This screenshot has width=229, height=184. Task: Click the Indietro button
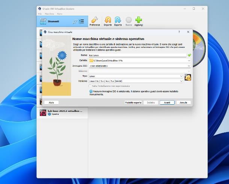(151, 102)
